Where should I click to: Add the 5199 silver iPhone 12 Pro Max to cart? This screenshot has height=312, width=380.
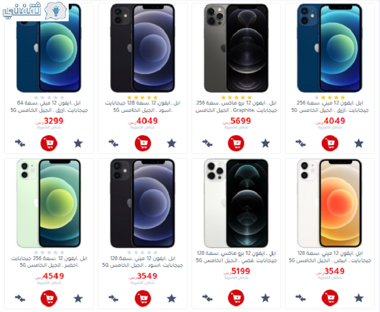(236, 298)
